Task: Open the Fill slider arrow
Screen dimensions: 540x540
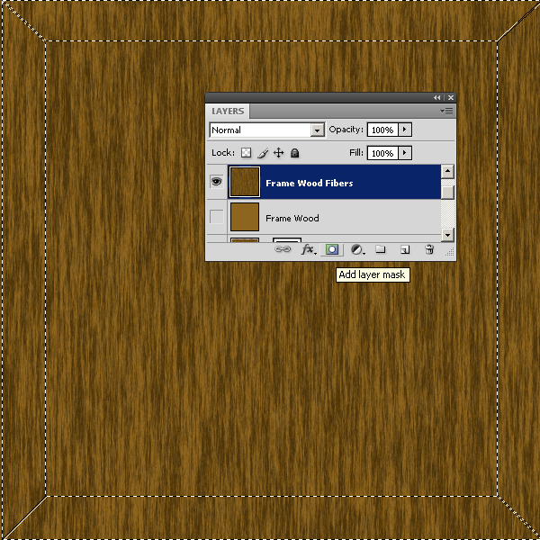Action: click(405, 153)
